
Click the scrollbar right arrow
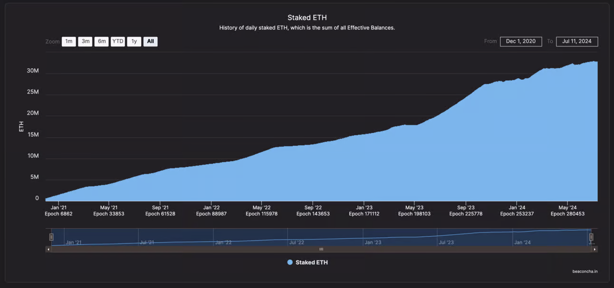coord(595,249)
